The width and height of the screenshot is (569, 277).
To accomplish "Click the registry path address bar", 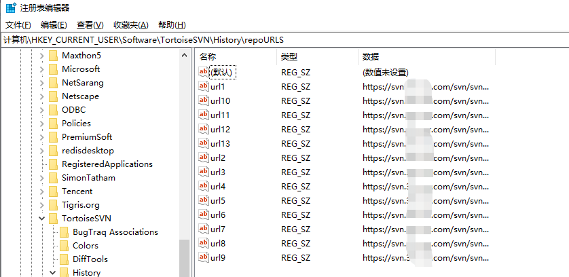I will [272, 40].
